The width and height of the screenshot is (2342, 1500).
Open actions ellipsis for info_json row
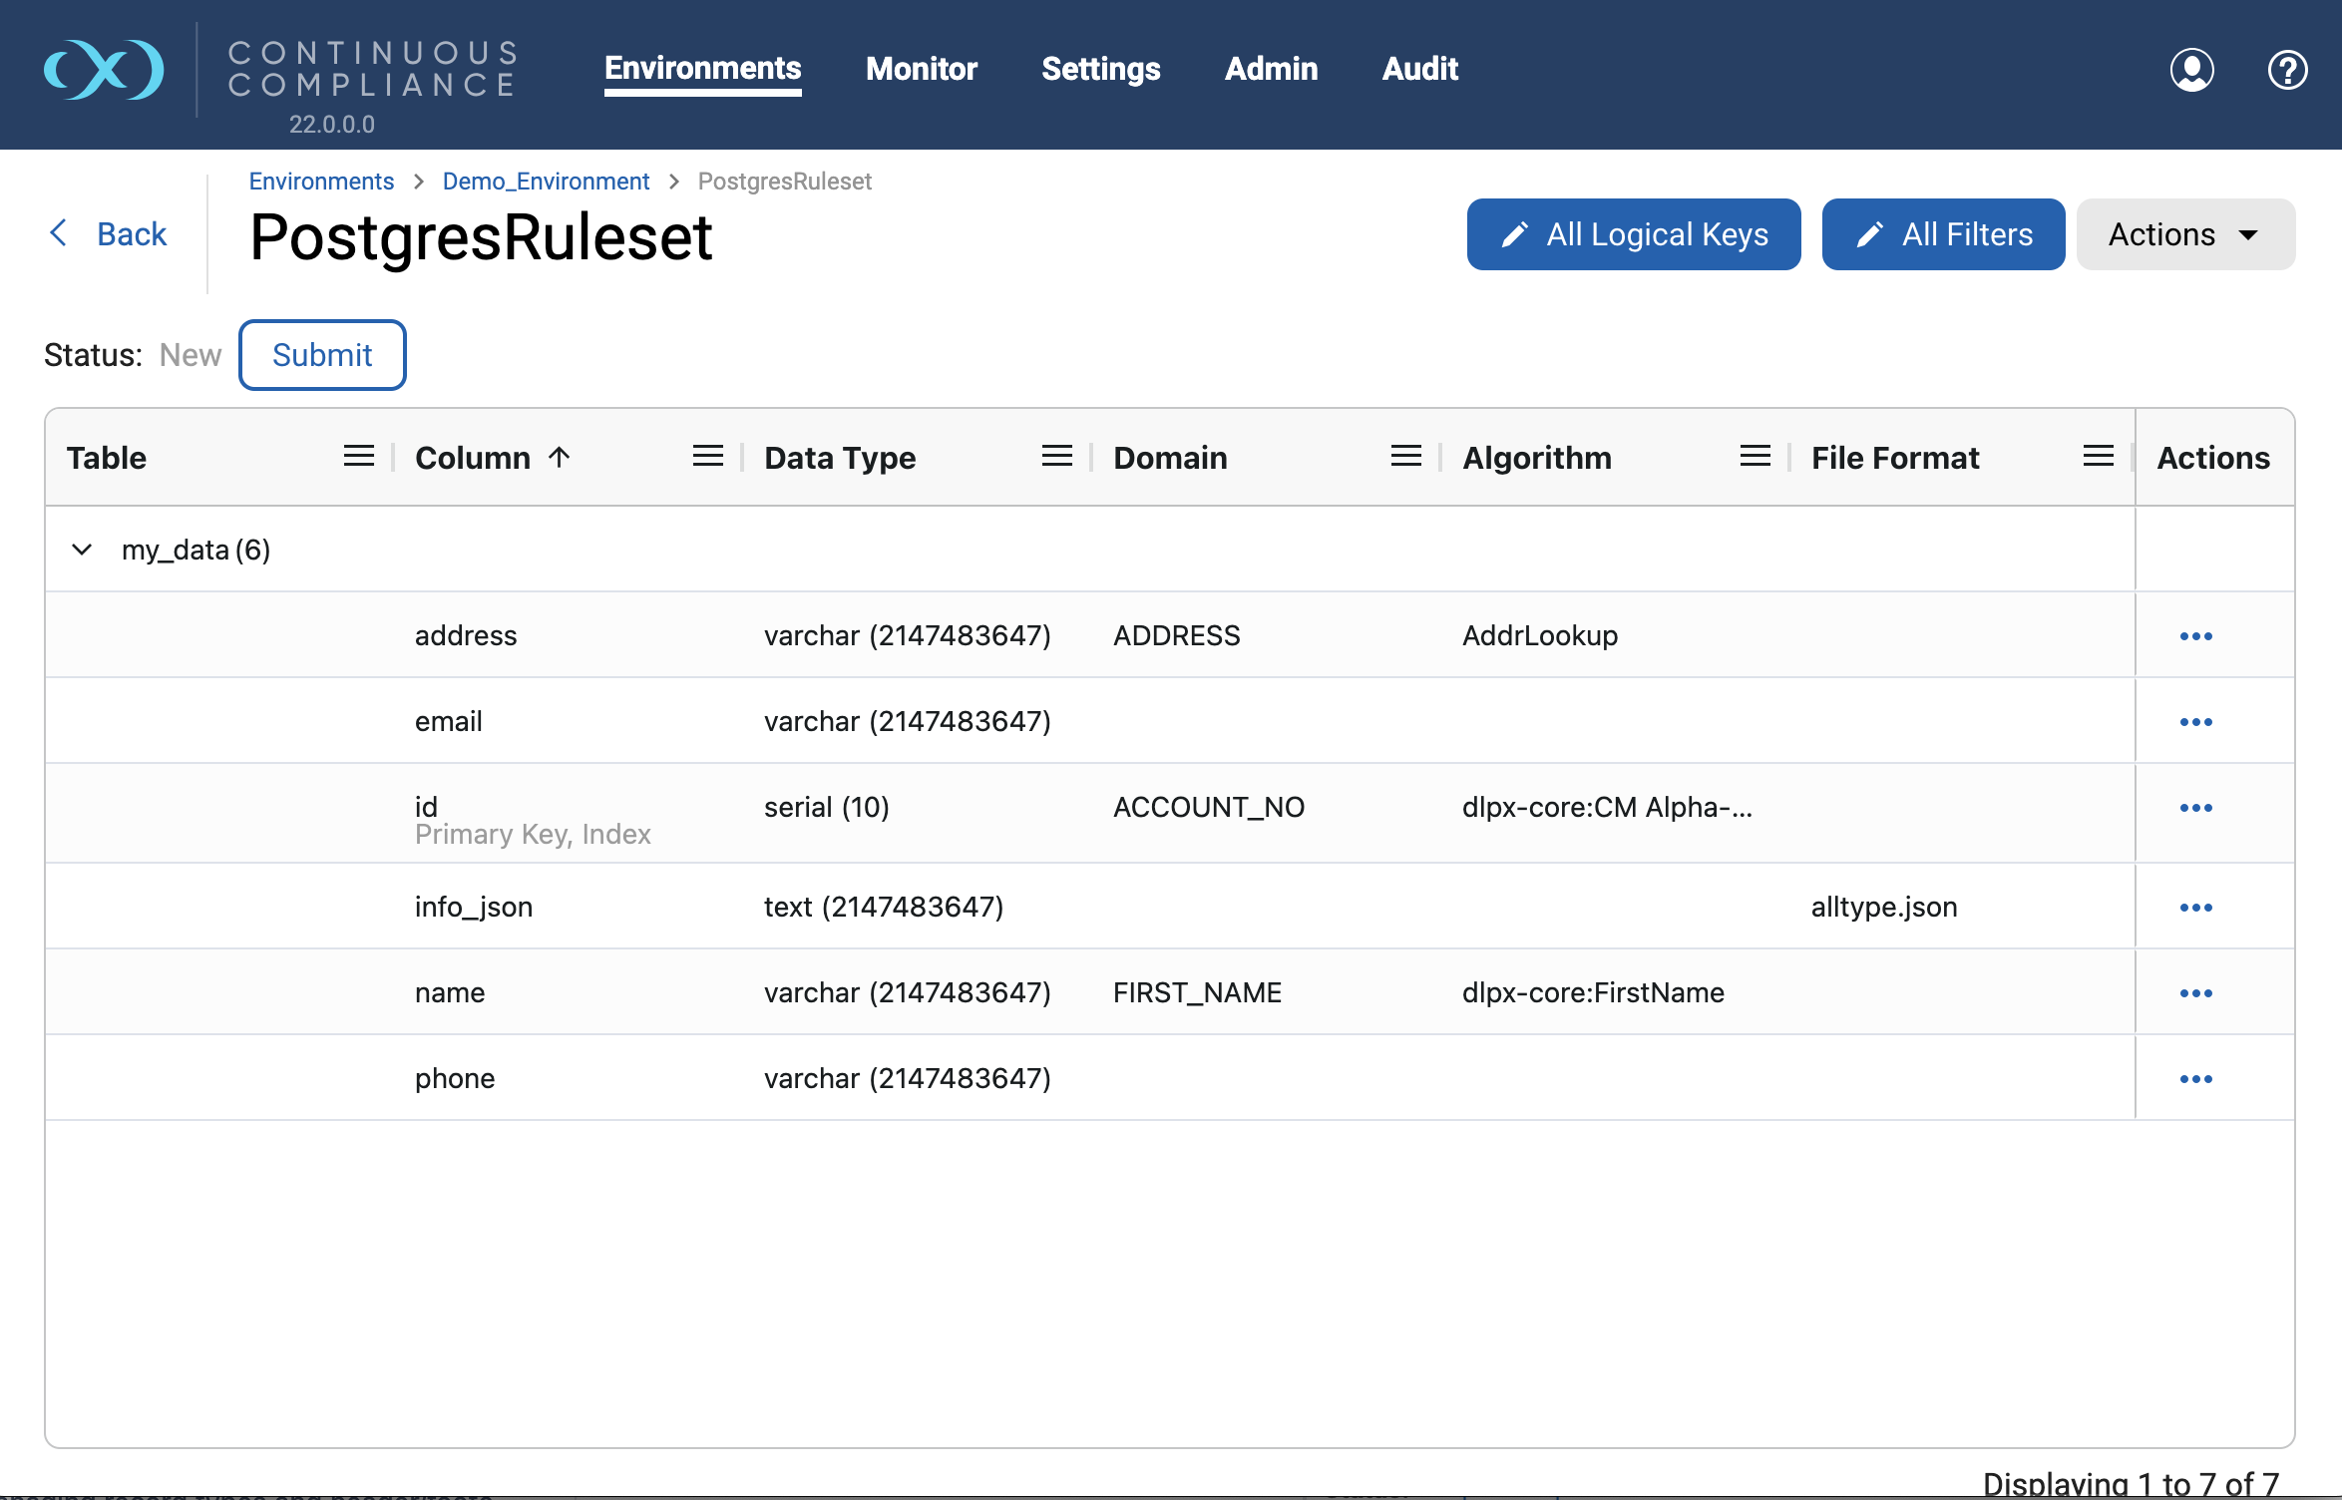click(x=2195, y=908)
